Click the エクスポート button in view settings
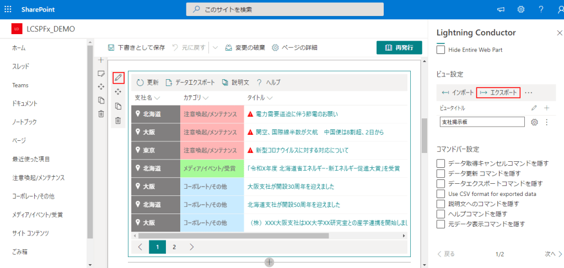The image size is (564, 268). pyautogui.click(x=498, y=92)
